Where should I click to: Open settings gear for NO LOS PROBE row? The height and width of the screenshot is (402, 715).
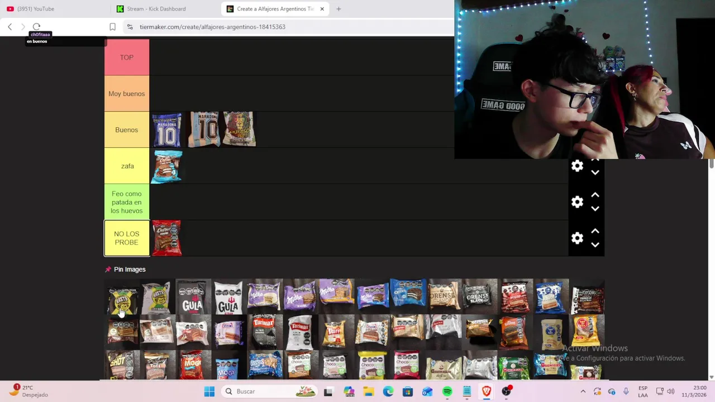pyautogui.click(x=577, y=238)
